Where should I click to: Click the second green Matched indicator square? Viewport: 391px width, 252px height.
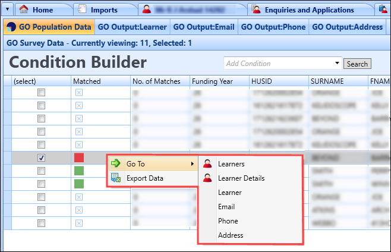click(79, 184)
